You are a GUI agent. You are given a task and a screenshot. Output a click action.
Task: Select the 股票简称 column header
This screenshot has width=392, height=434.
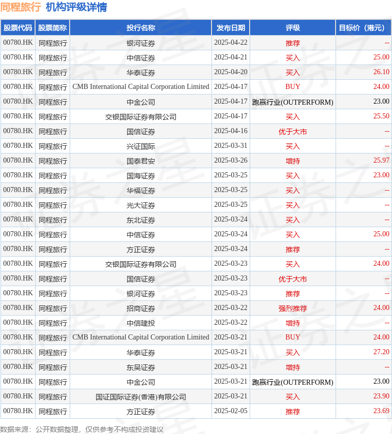(52, 27)
